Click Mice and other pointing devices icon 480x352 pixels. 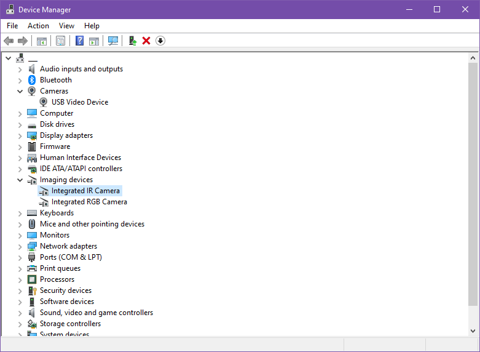pyautogui.click(x=32, y=224)
